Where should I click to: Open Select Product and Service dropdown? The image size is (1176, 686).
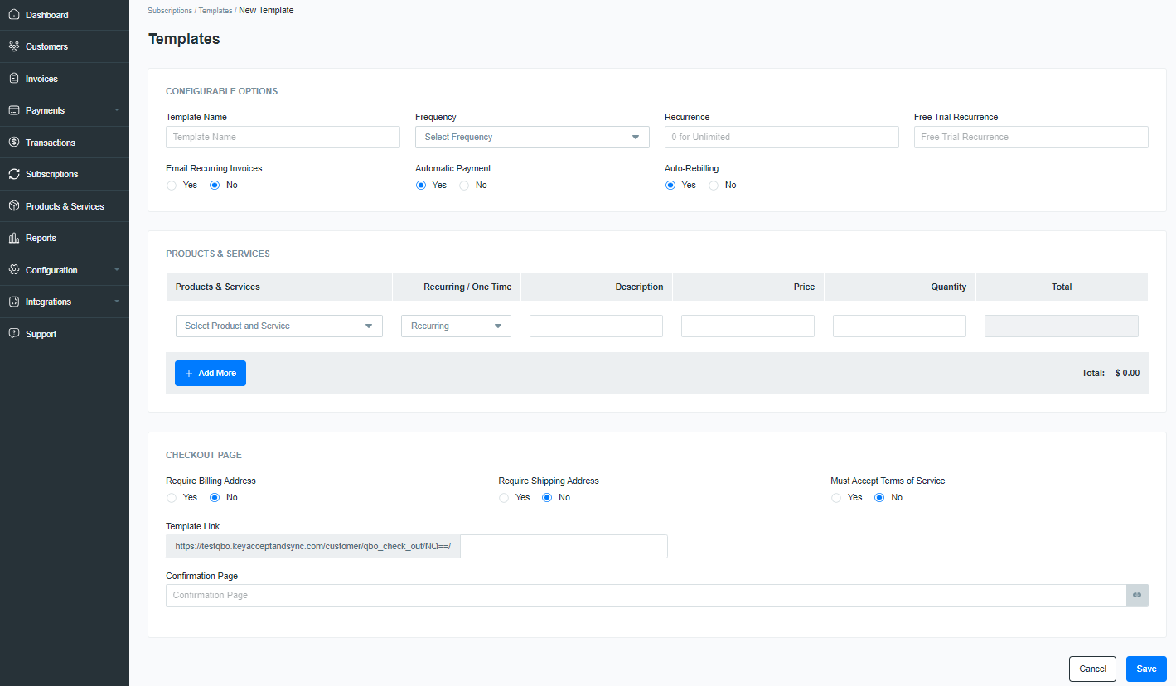[279, 326]
